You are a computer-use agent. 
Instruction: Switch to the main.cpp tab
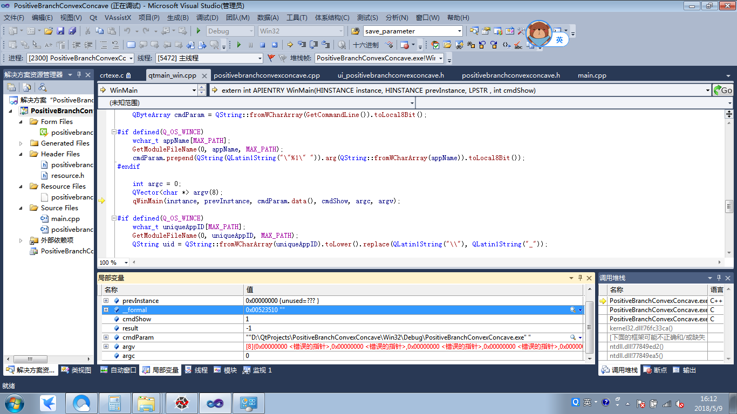(592, 75)
